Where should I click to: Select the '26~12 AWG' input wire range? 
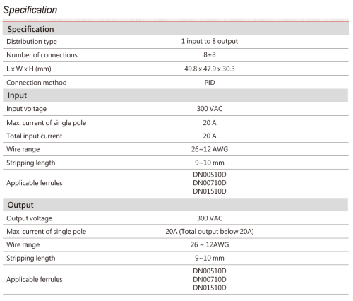210,149
